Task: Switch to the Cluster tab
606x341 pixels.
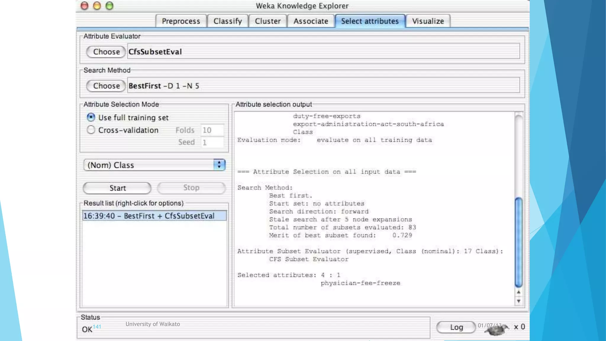Action: (267, 21)
